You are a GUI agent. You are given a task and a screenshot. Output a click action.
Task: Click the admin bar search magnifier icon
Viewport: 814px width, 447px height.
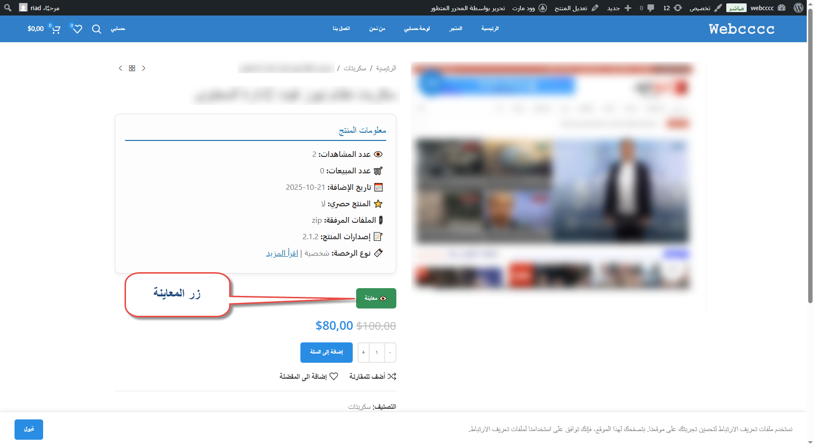[x=8, y=8]
